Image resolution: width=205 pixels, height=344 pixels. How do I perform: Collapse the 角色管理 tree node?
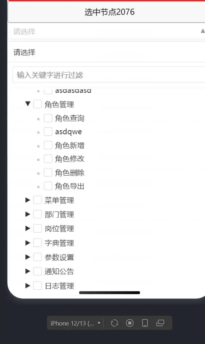[x=28, y=103]
